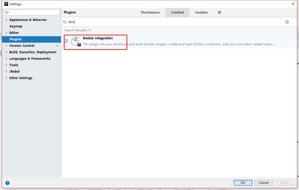Click the Version Control project-level icon

pos(57,46)
